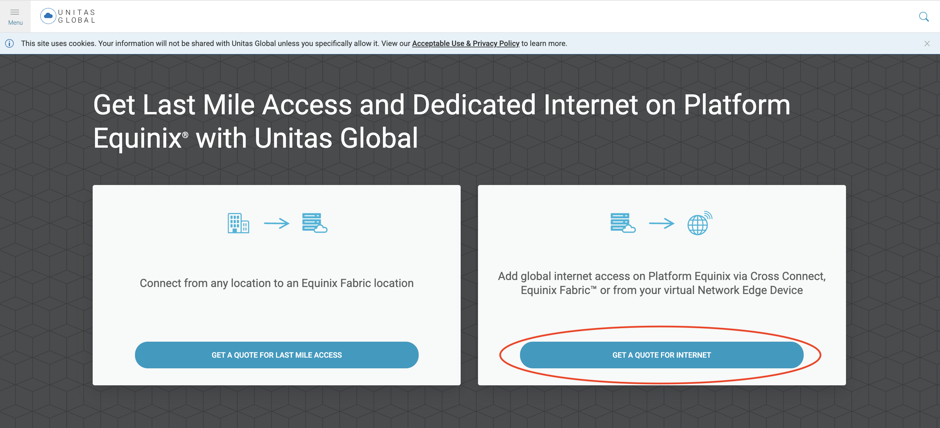Click the Unitas Global logo

point(68,16)
